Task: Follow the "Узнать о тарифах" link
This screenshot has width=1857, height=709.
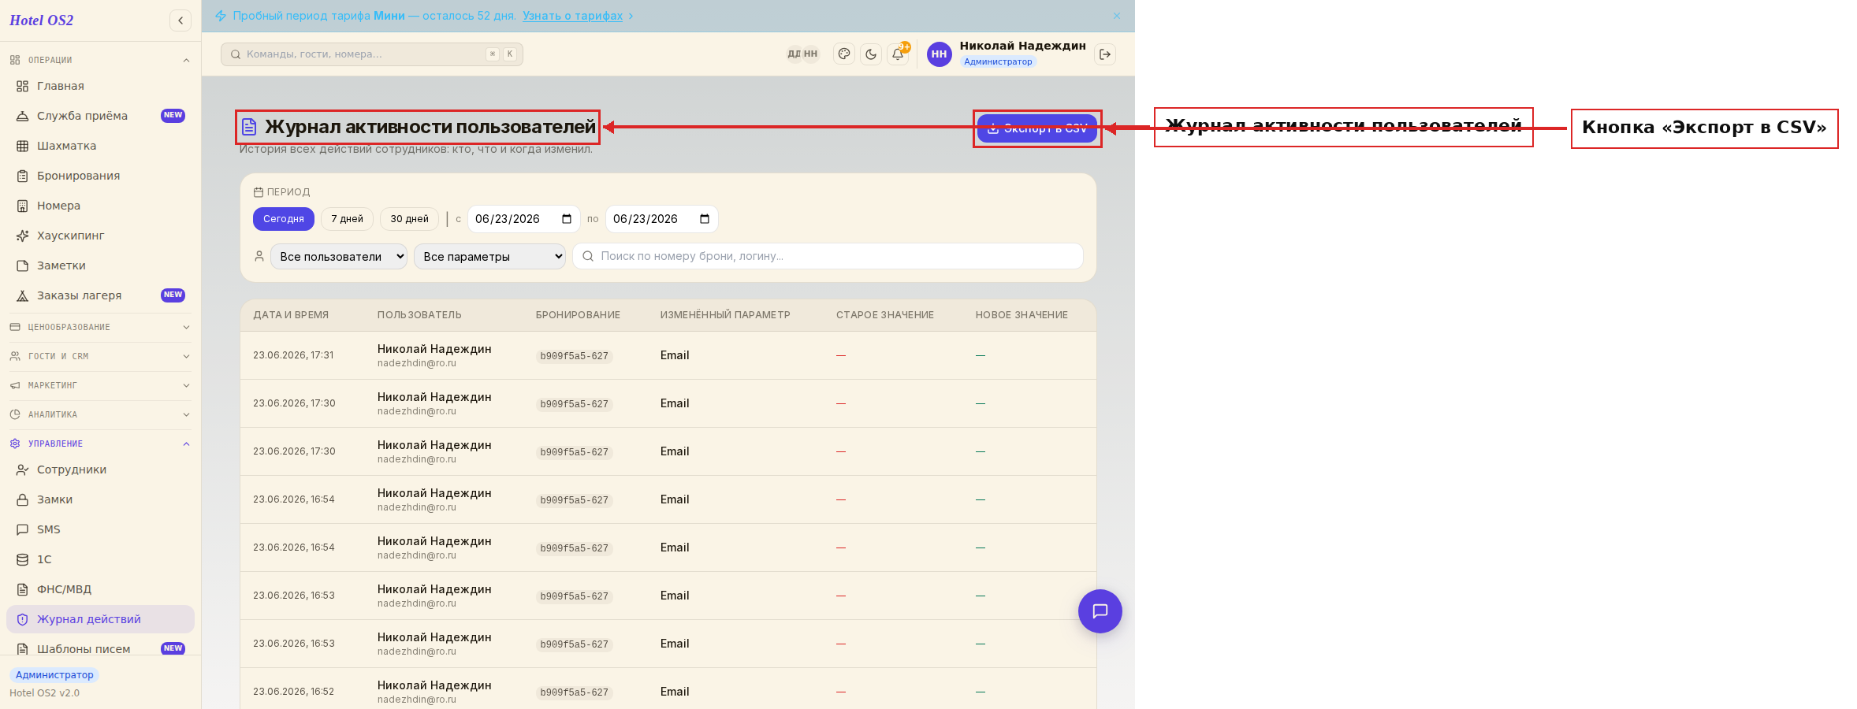Action: (573, 16)
